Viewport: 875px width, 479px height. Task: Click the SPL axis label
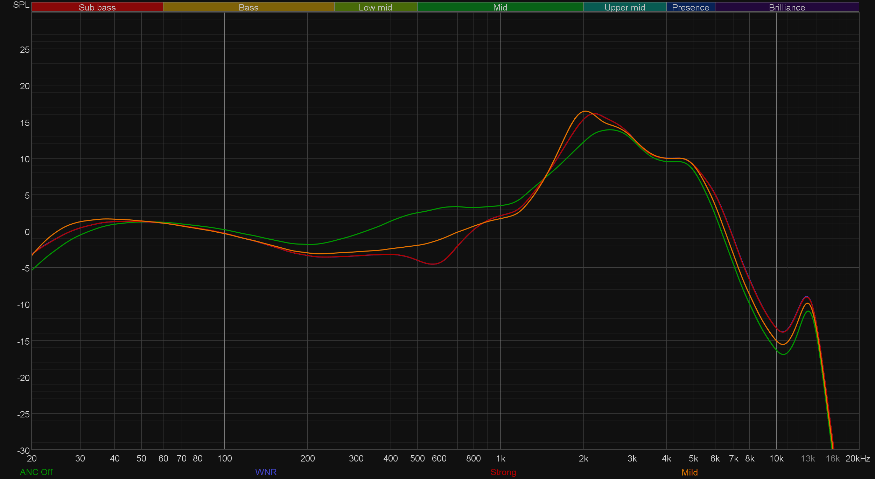pos(21,5)
